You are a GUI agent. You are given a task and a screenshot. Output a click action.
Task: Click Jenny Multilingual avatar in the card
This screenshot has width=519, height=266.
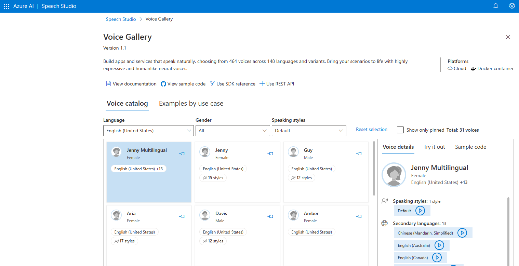pos(116,152)
